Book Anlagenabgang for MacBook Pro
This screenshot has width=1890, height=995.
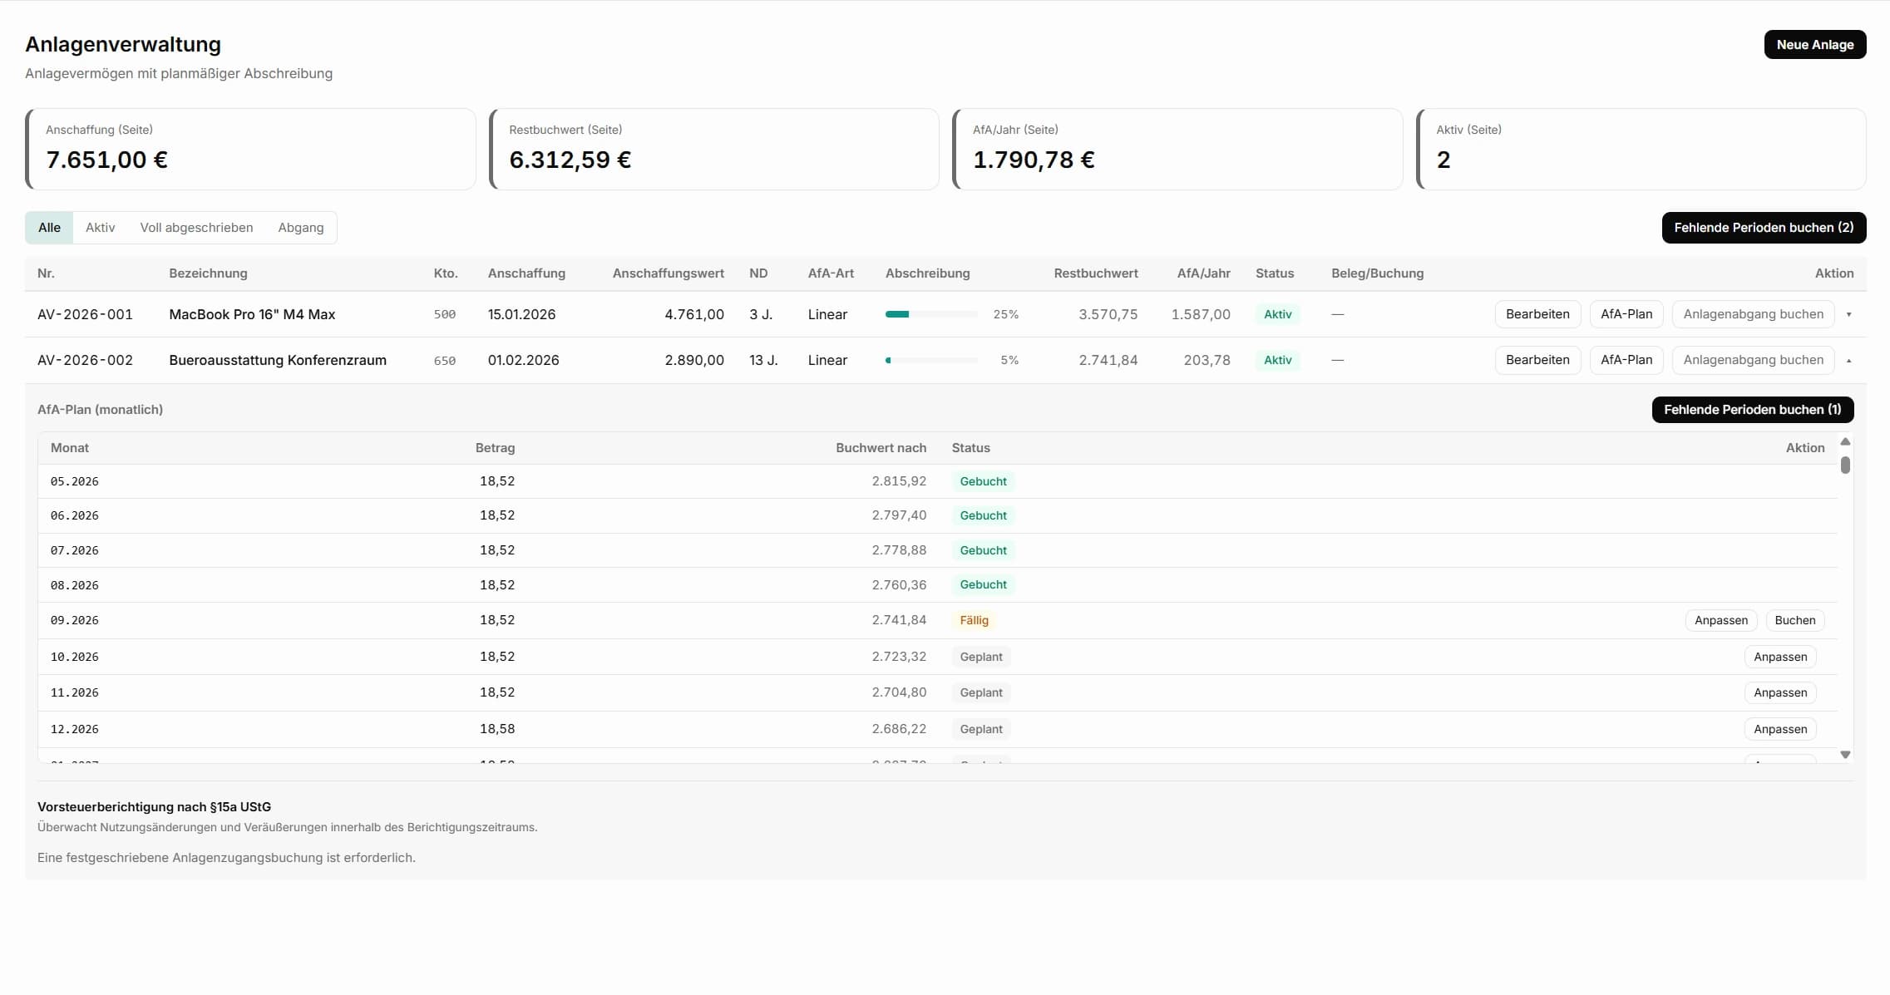[1753, 314]
